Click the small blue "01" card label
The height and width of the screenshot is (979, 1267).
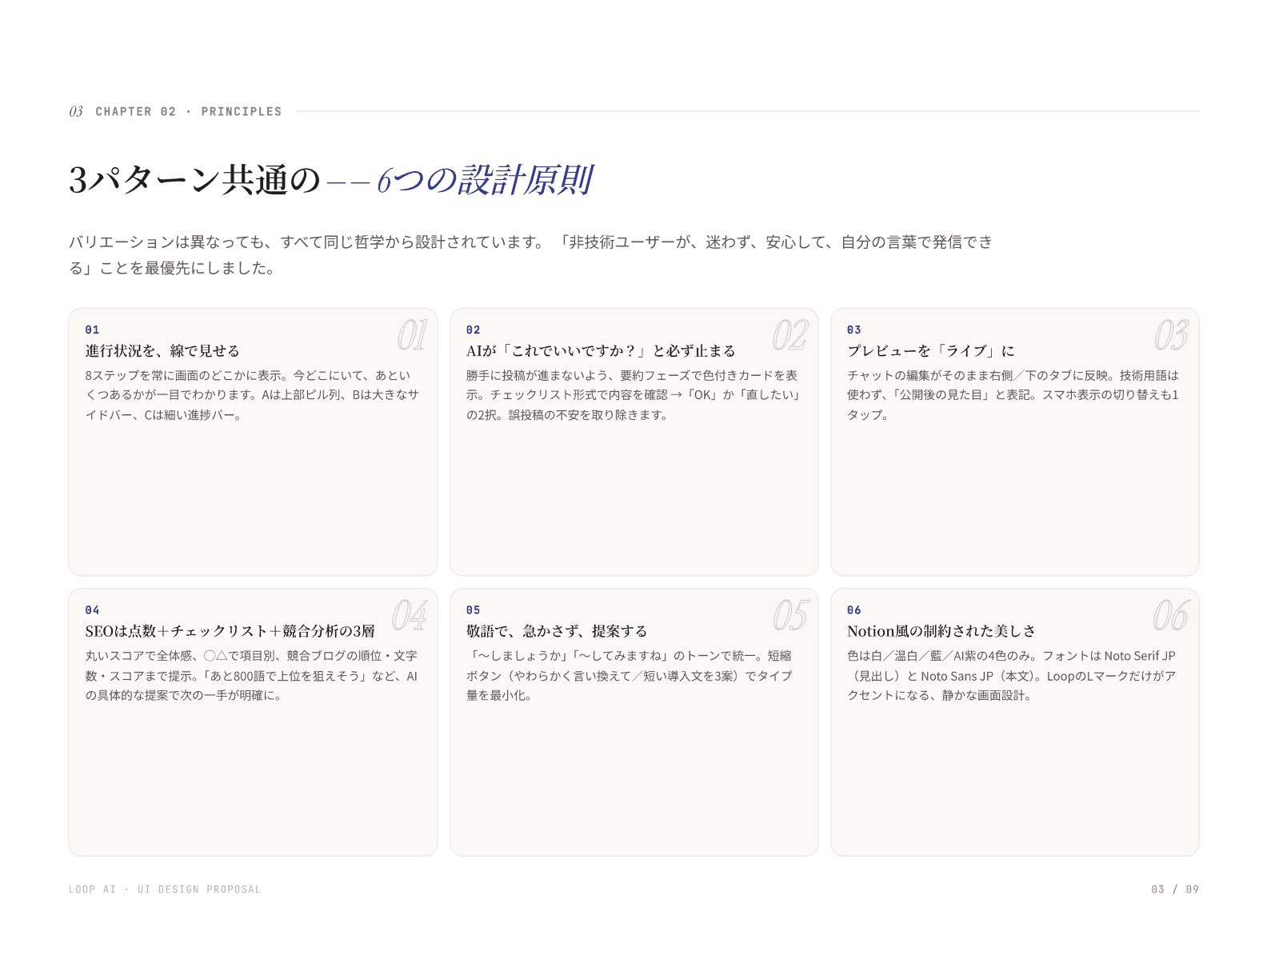93,330
